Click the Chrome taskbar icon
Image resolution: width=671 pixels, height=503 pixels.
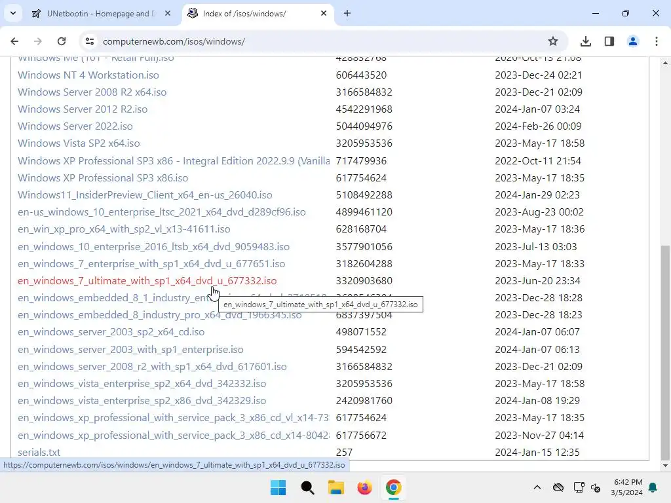[393, 487]
